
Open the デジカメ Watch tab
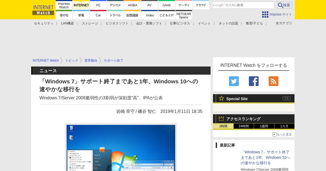(115, 5)
